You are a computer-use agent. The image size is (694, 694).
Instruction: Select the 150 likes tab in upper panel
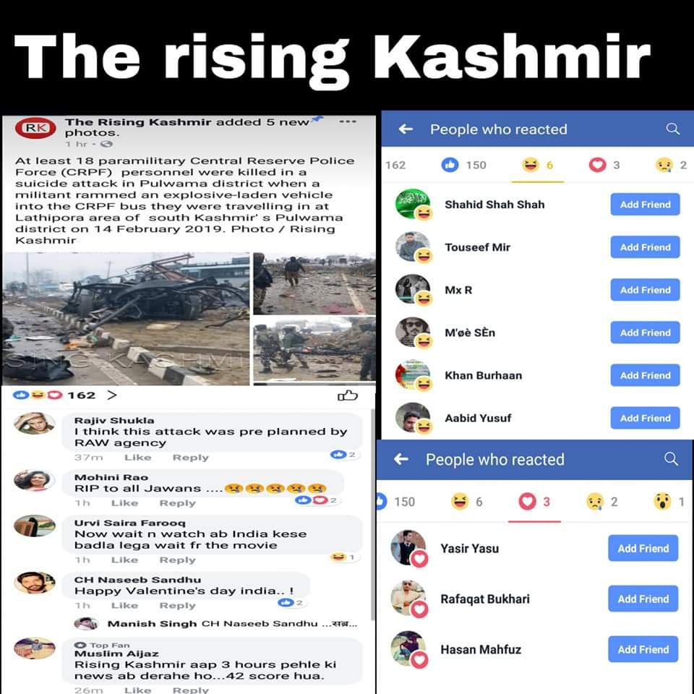point(464,165)
